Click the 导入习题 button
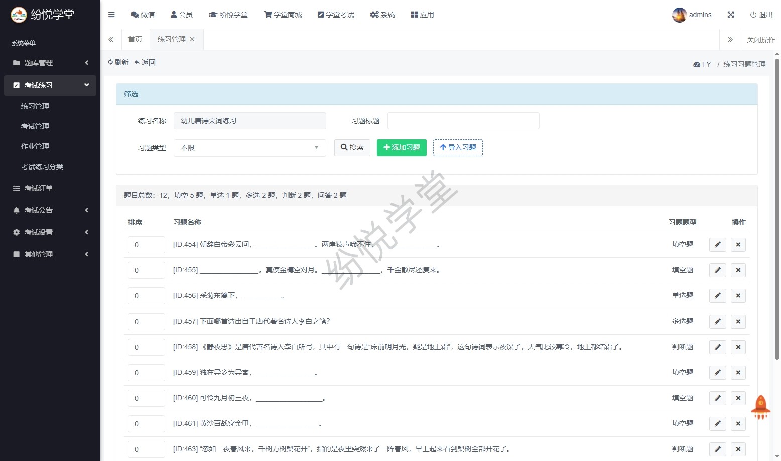This screenshot has width=781, height=461. 458,148
